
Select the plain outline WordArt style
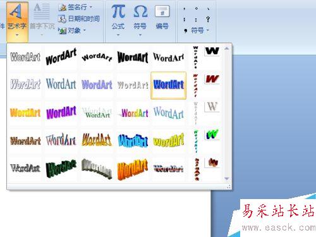coord(25,57)
